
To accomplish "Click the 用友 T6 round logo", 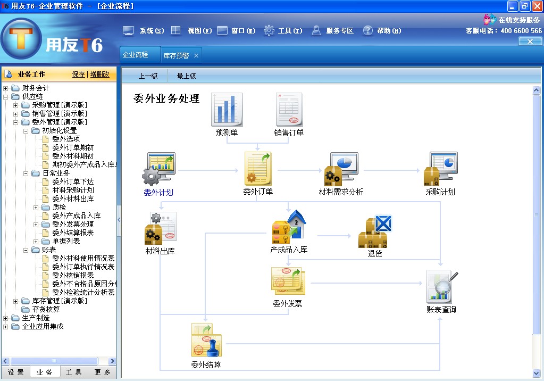I will (21, 39).
